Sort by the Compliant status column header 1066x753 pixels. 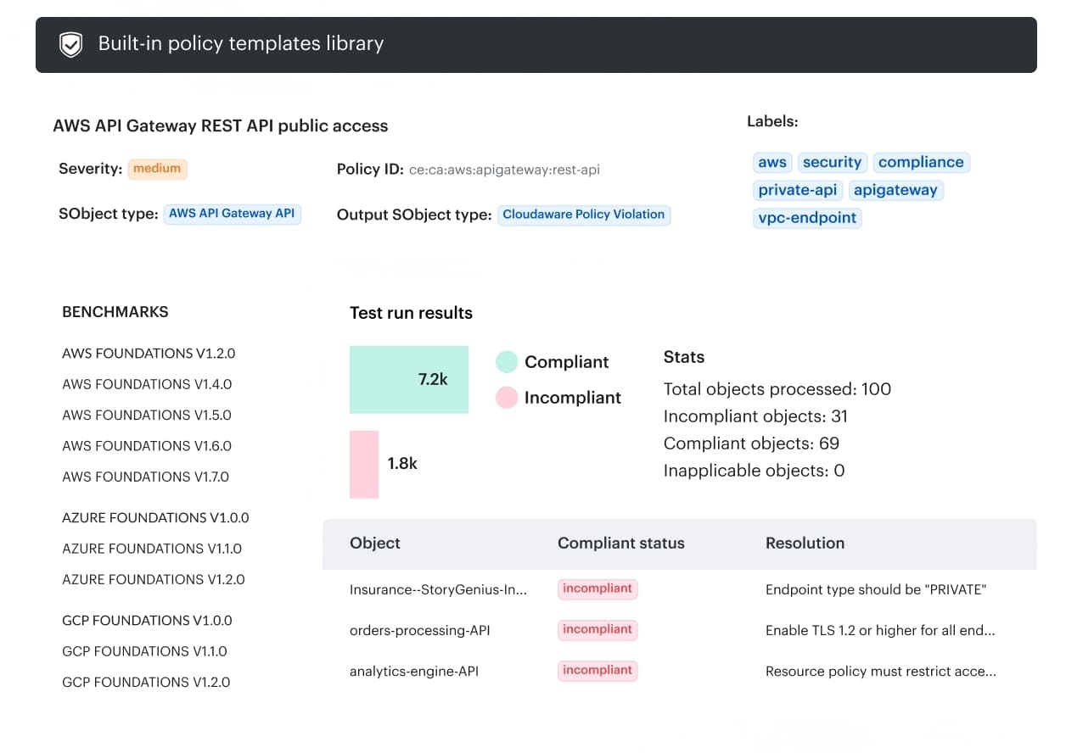click(x=620, y=543)
